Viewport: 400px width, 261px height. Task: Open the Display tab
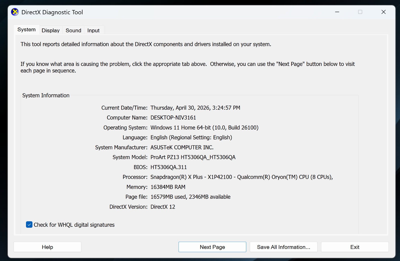tap(51, 30)
